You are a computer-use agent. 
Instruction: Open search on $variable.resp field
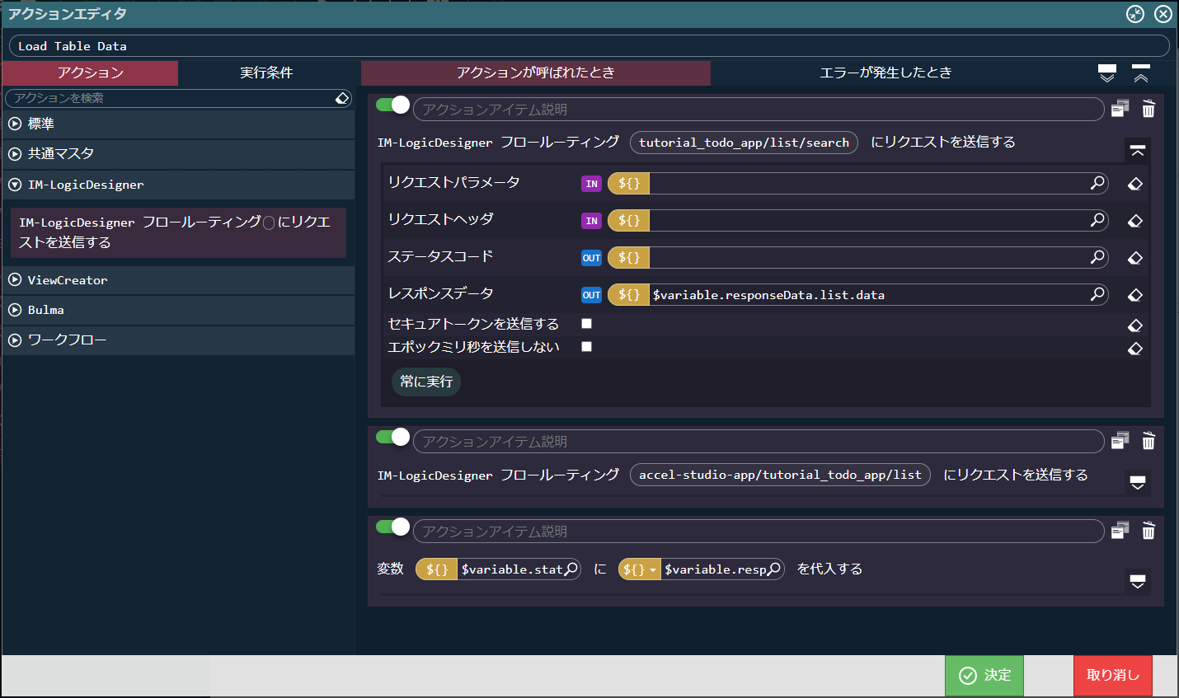(774, 569)
